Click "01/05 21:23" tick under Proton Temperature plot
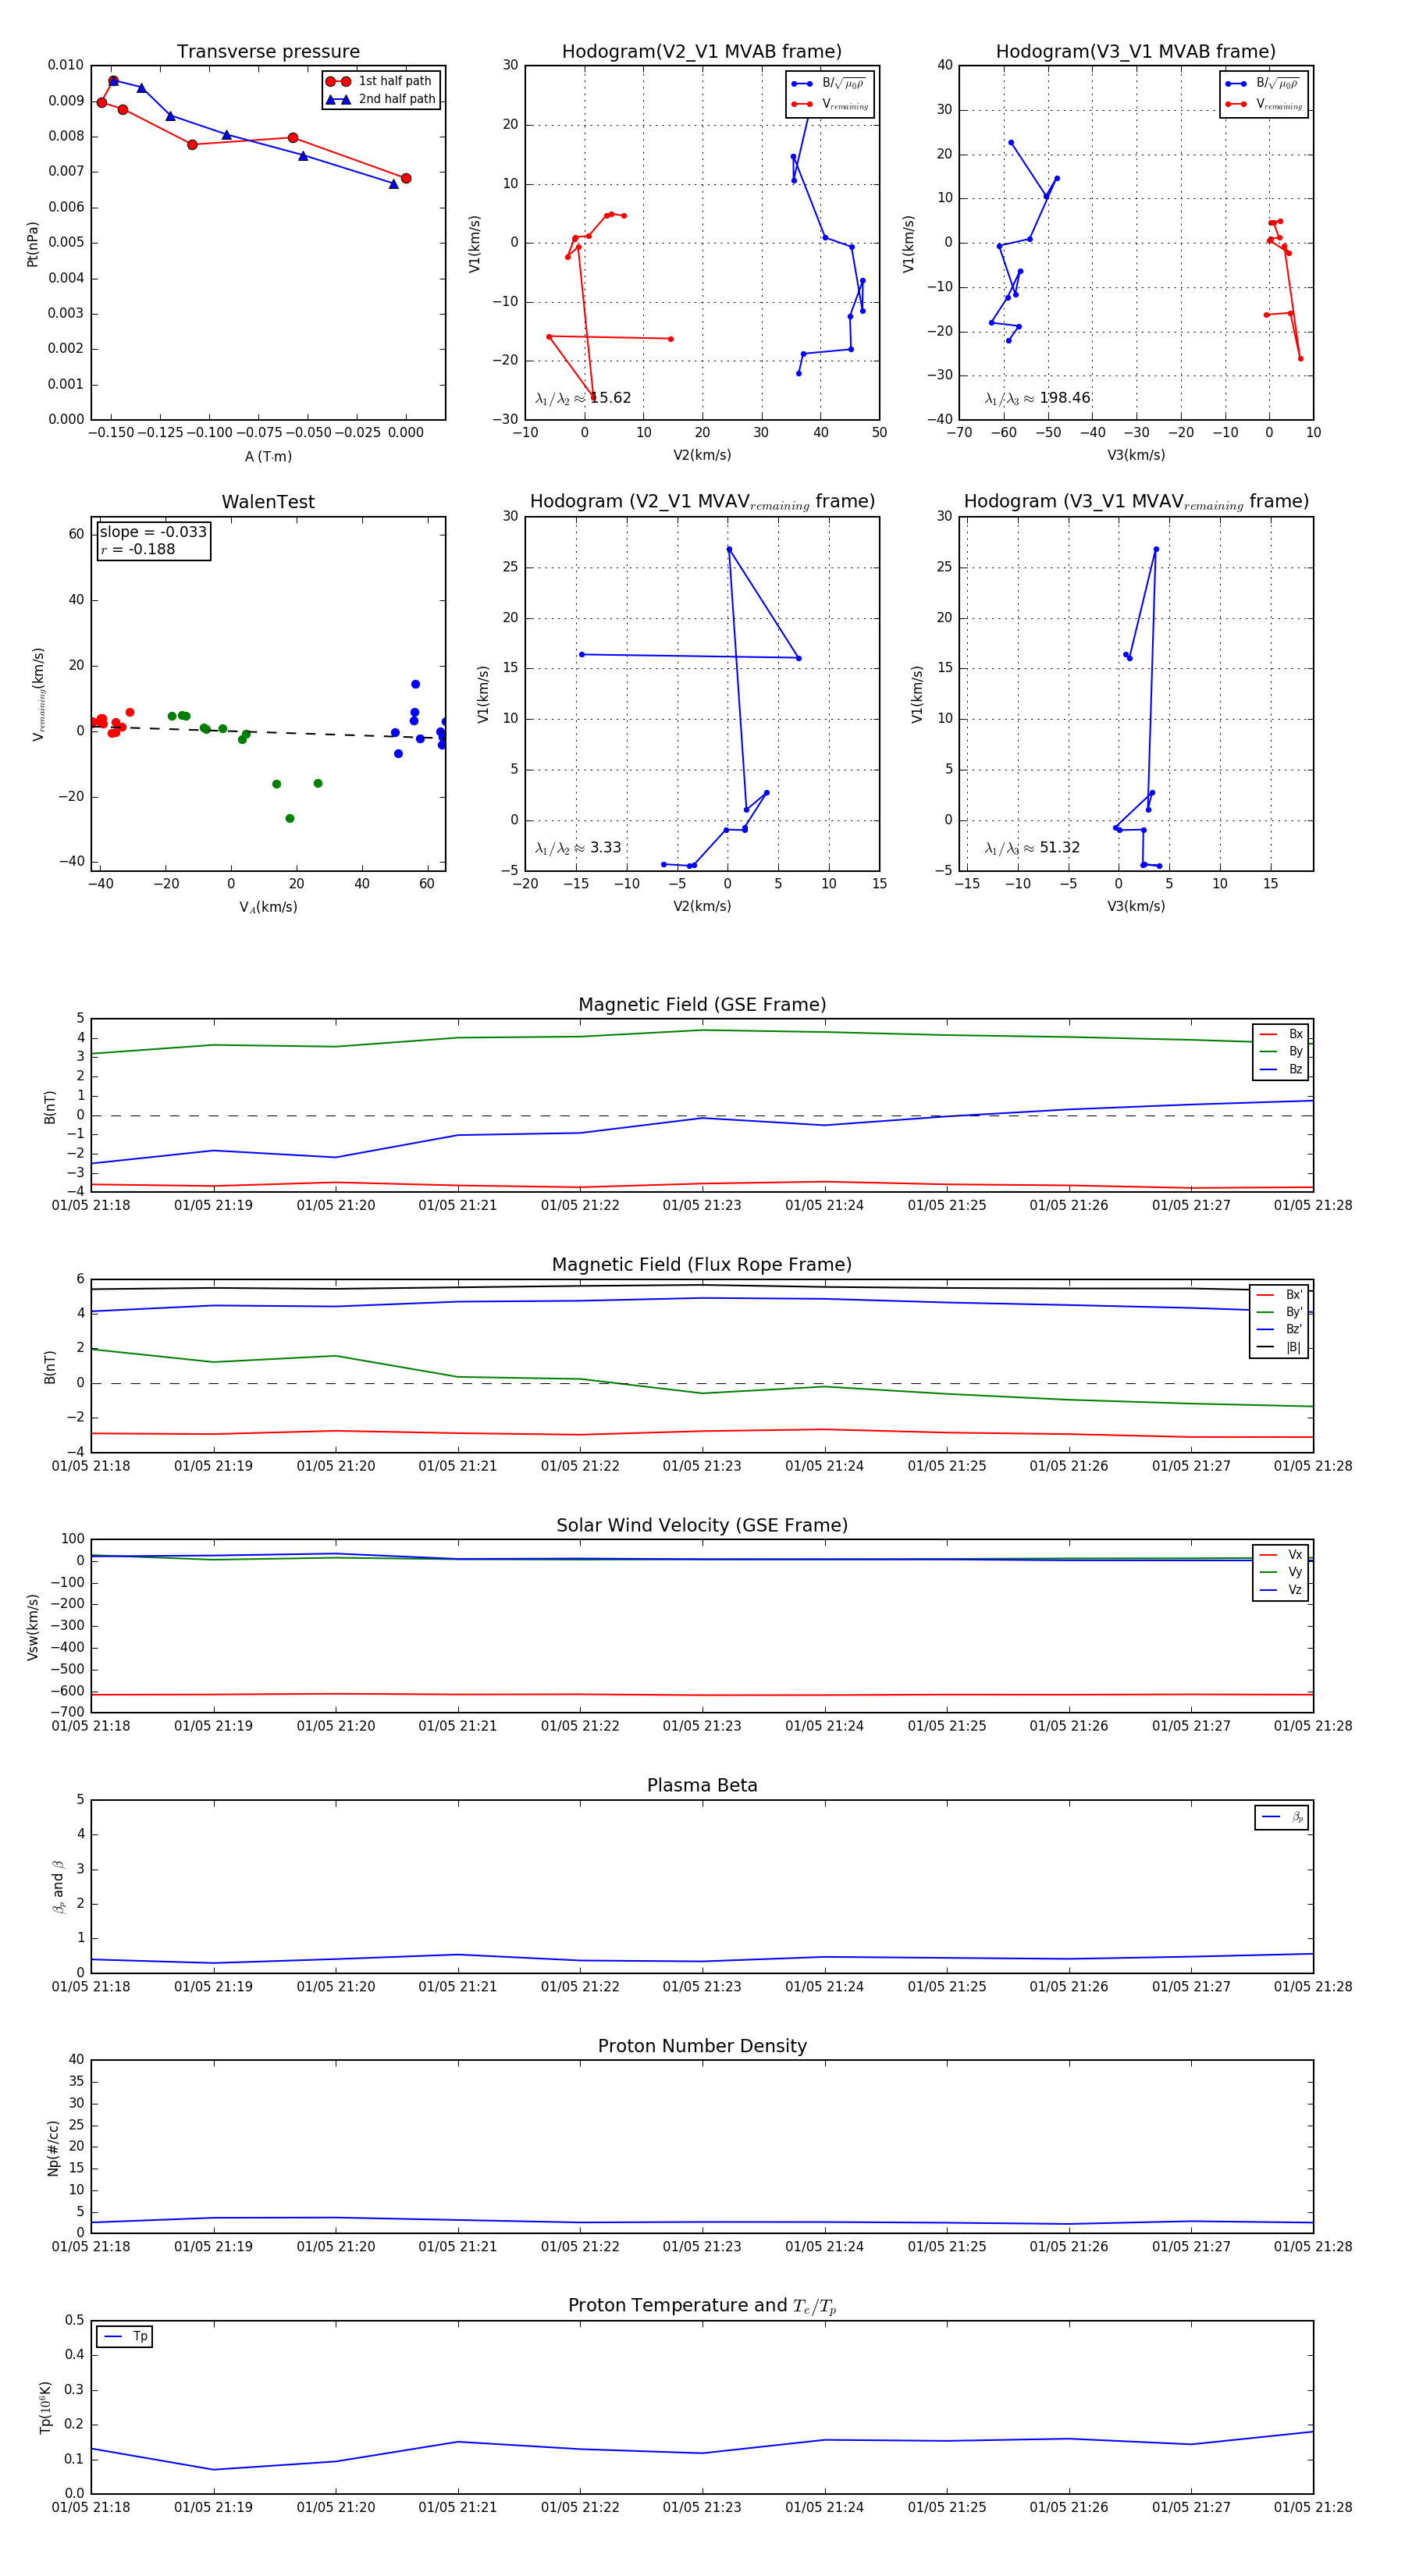Viewport: 1405px width, 2576px height. coord(702,2507)
